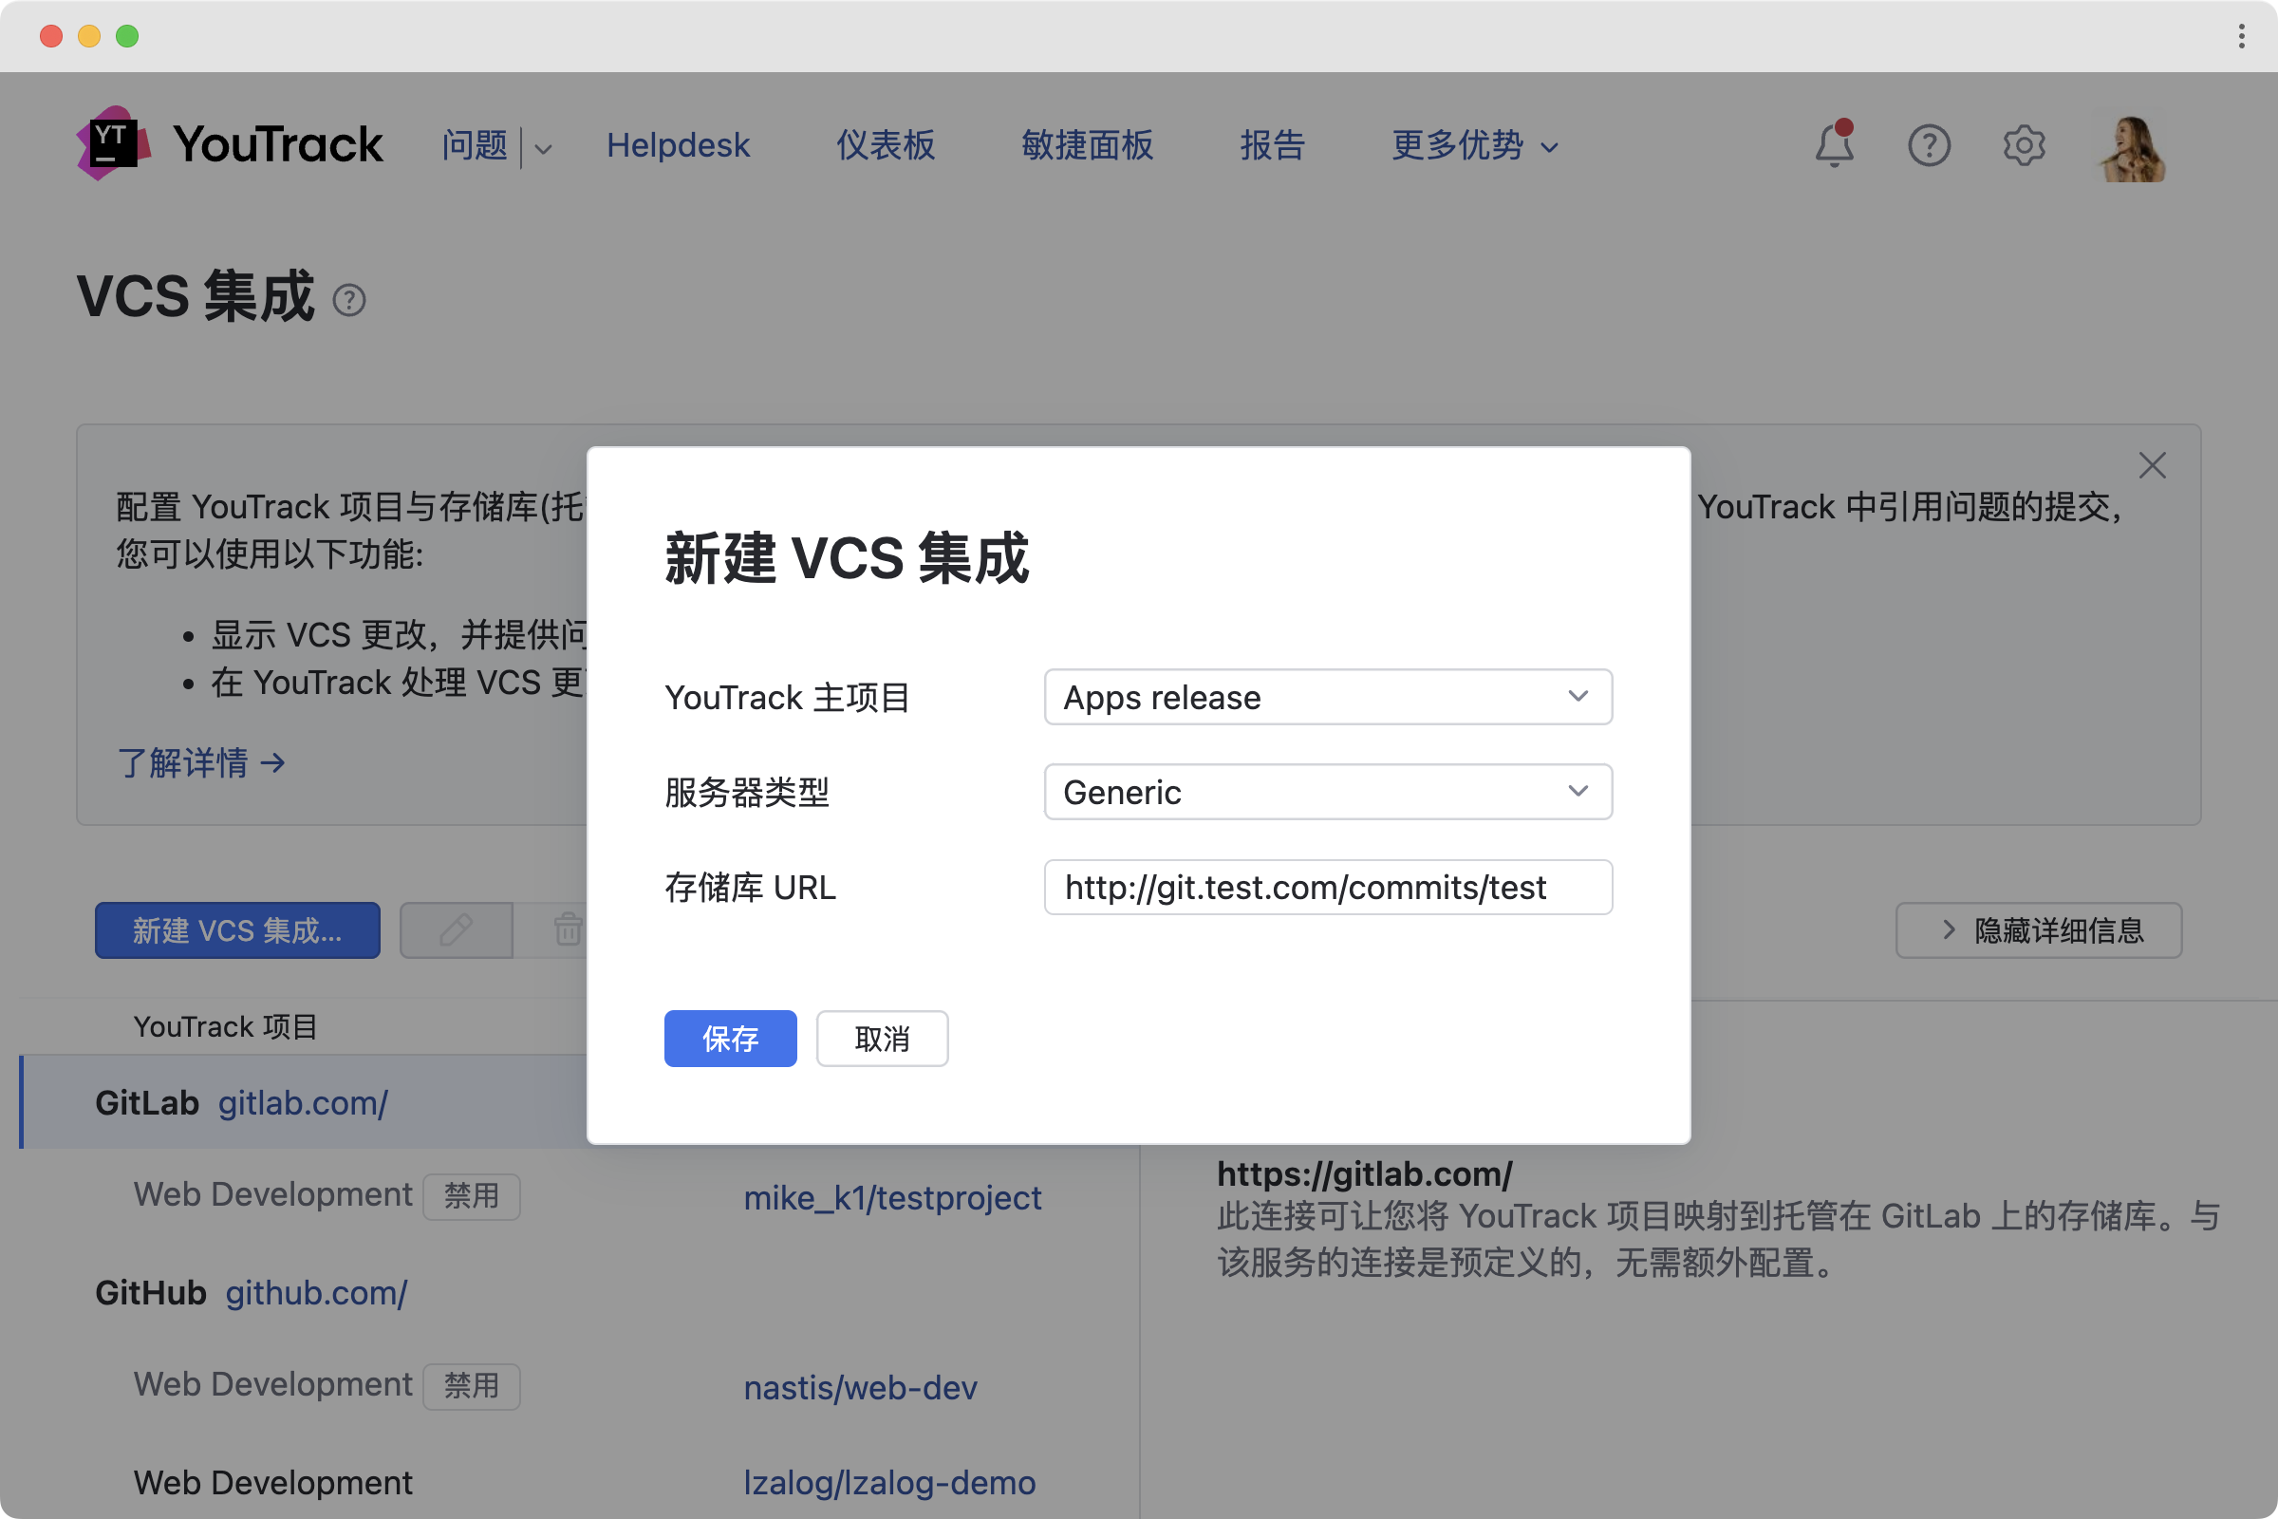Click the trash delete icon
The image size is (2278, 1519).
click(568, 930)
